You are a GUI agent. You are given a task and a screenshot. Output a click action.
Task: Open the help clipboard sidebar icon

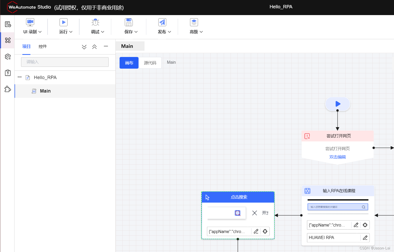pos(8,73)
